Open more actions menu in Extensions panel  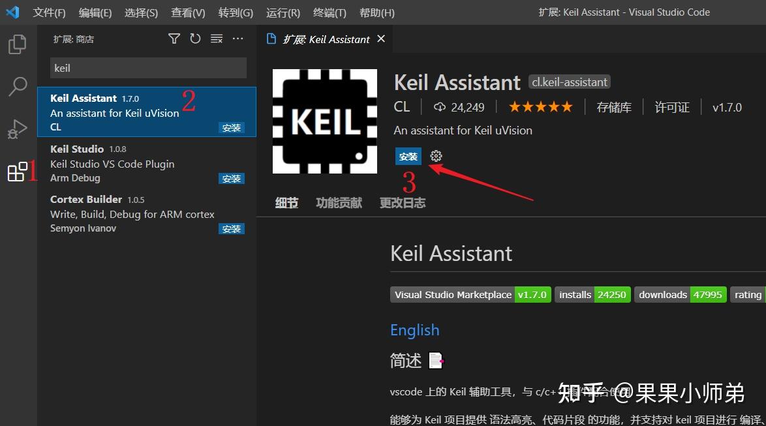coord(237,38)
